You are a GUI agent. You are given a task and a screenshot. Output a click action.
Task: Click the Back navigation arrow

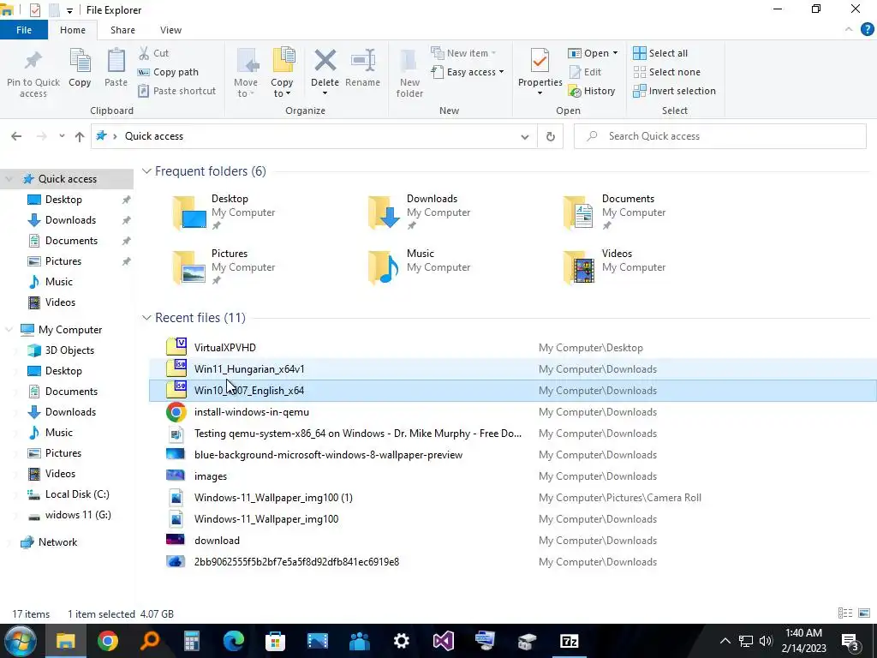pyautogui.click(x=16, y=136)
